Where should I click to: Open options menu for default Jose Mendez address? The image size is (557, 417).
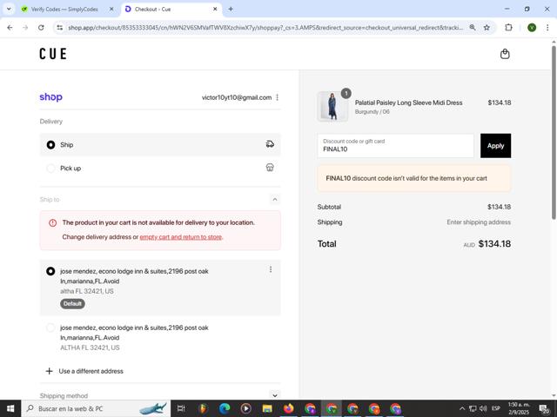click(271, 269)
